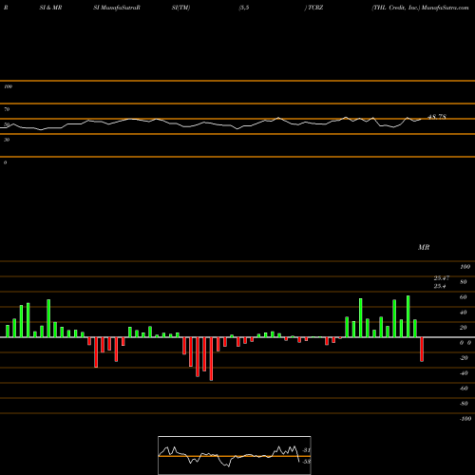Image resolution: width=475 pixels, height=475 pixels.
Task: Click the '40' label on MR right axis
Action: (x=463, y=313)
